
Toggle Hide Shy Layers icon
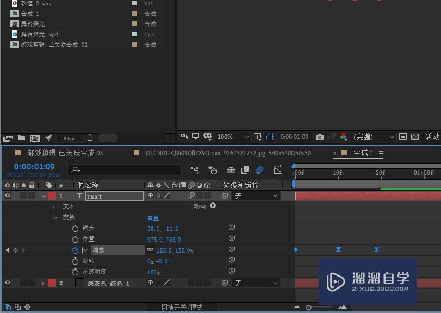[231, 170]
